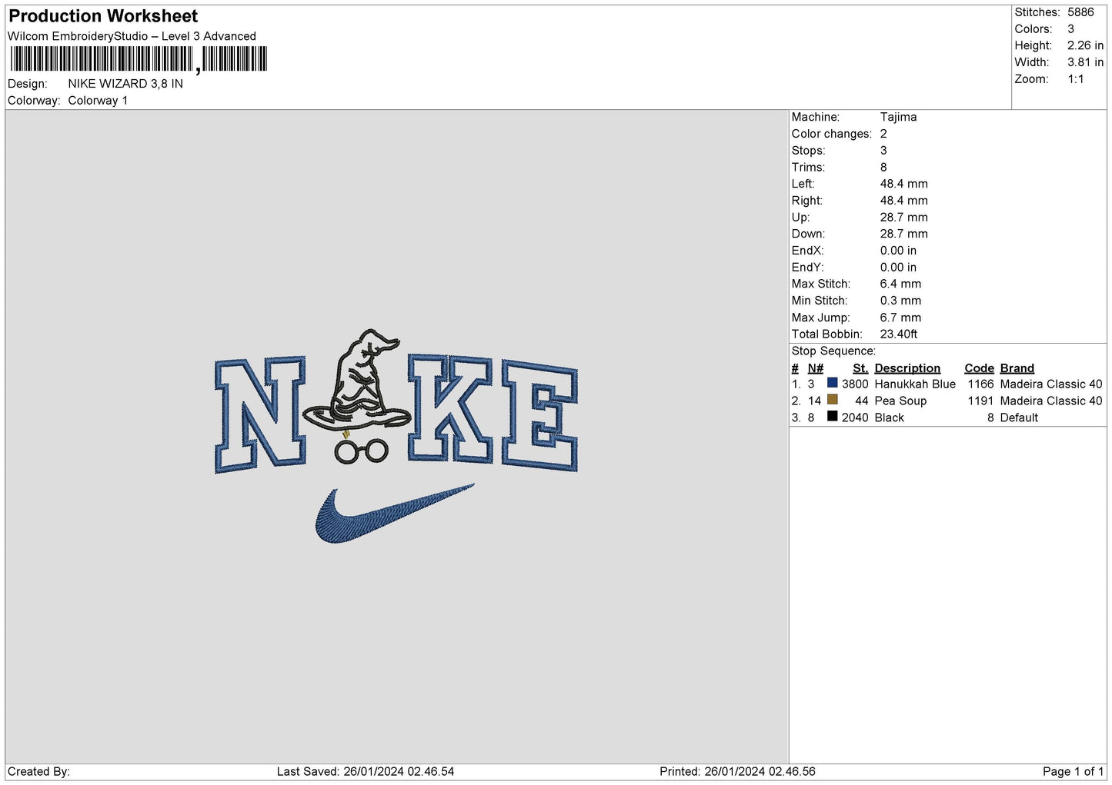This screenshot has height=785, width=1112.
Task: Click the Left value '48.4 mm'
Action: (x=904, y=184)
